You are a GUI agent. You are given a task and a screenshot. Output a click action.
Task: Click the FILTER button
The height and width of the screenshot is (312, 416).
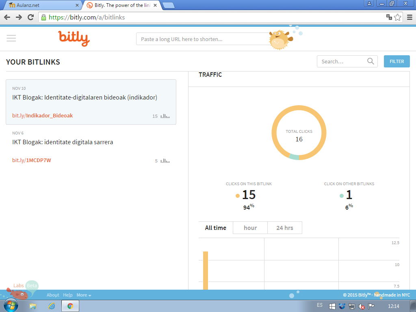(396, 61)
